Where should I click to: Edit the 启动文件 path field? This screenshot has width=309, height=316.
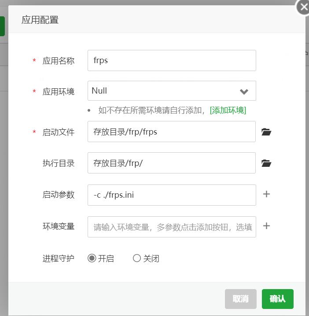172,132
